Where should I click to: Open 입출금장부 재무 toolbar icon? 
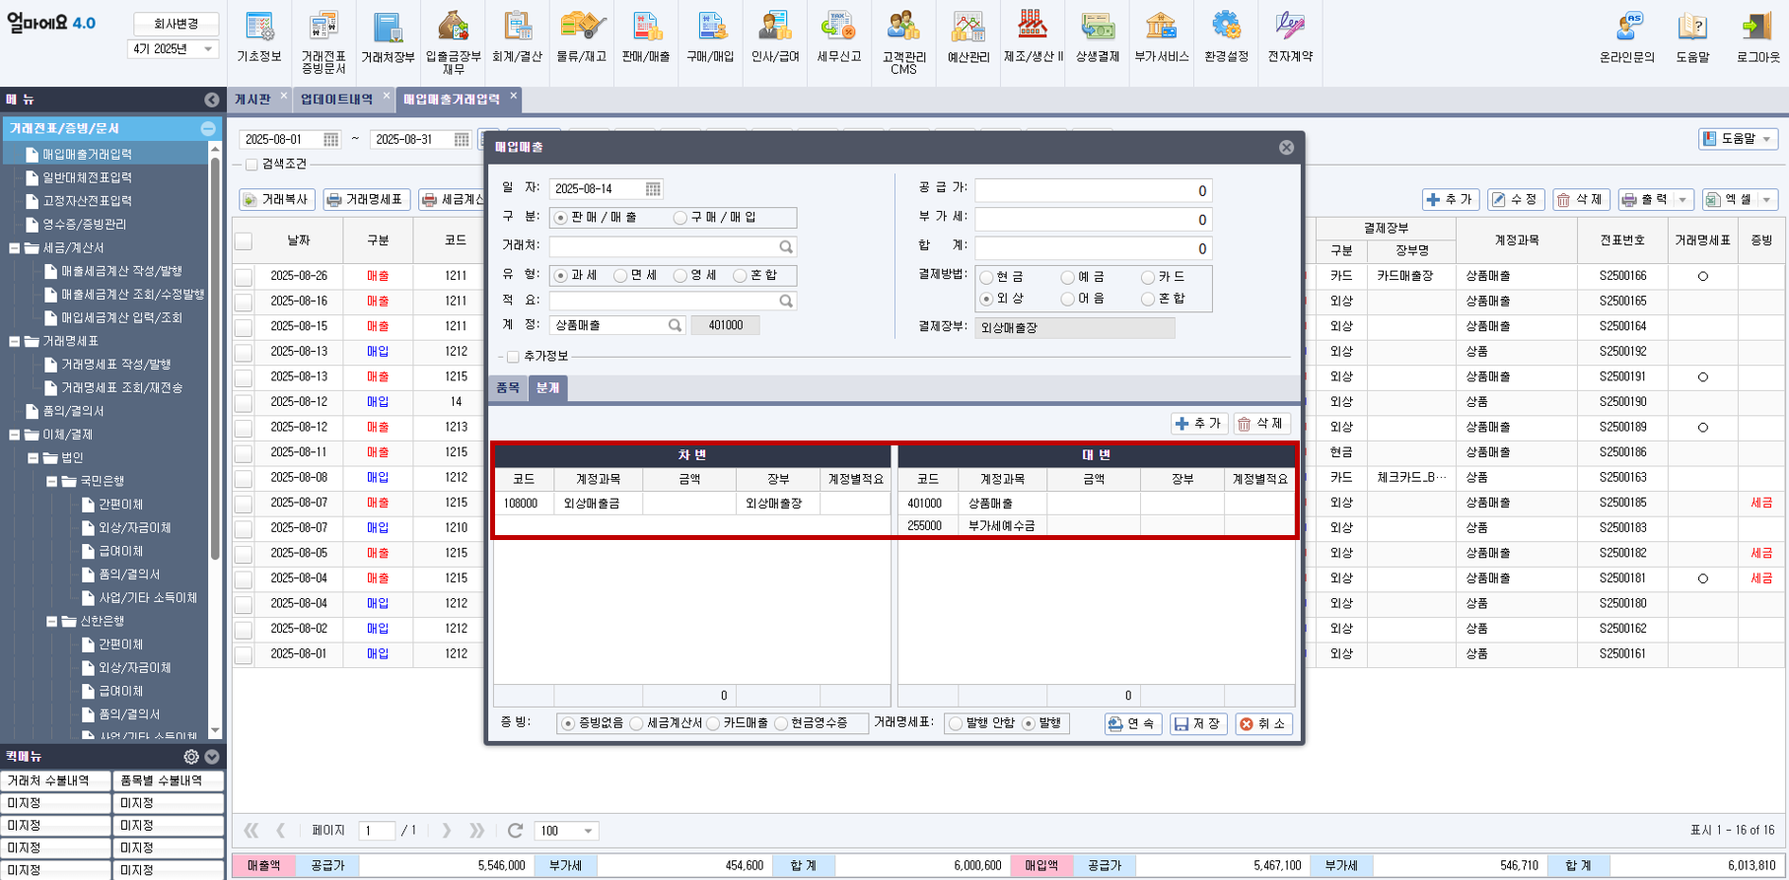tap(453, 42)
